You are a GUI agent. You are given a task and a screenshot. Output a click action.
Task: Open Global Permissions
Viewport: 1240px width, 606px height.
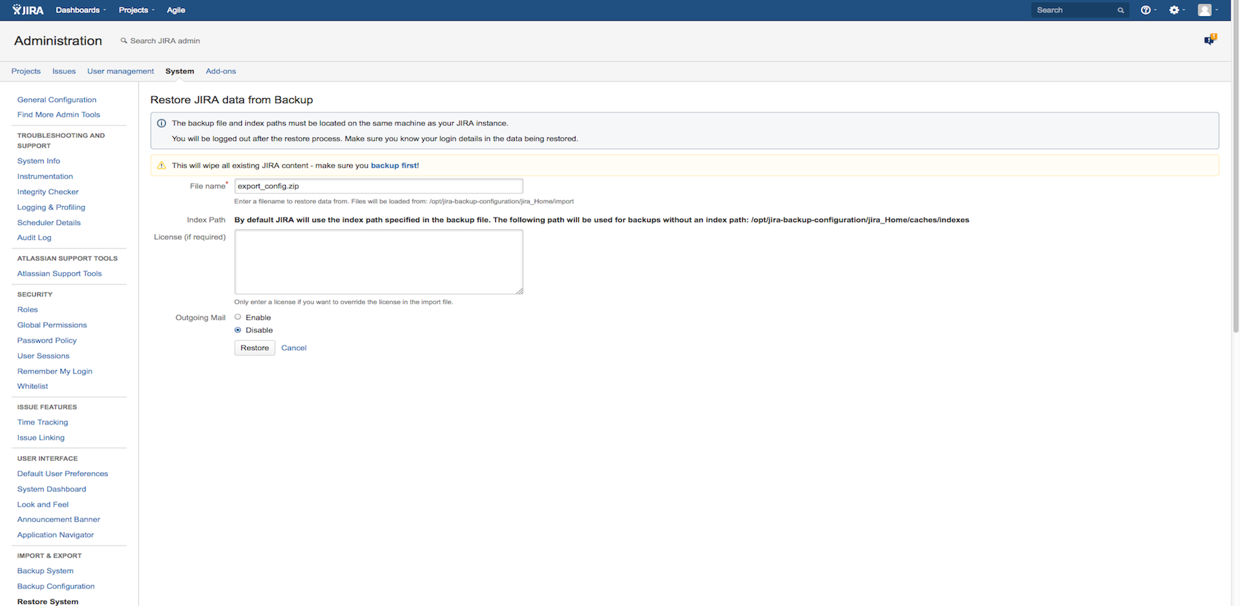click(x=52, y=325)
